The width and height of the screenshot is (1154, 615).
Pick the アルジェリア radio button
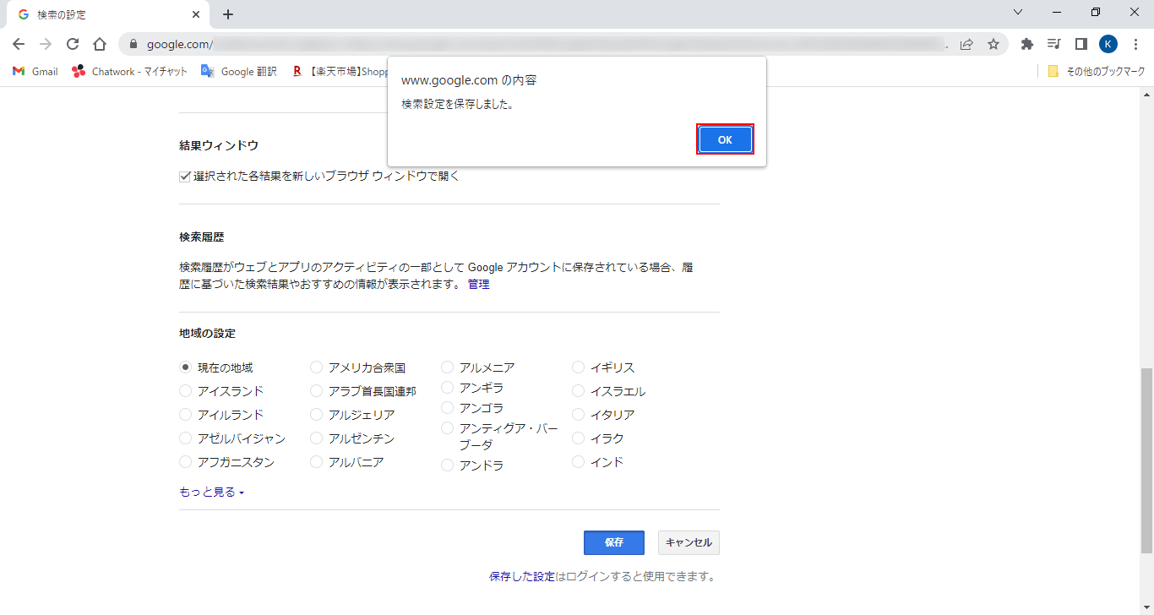(x=316, y=415)
